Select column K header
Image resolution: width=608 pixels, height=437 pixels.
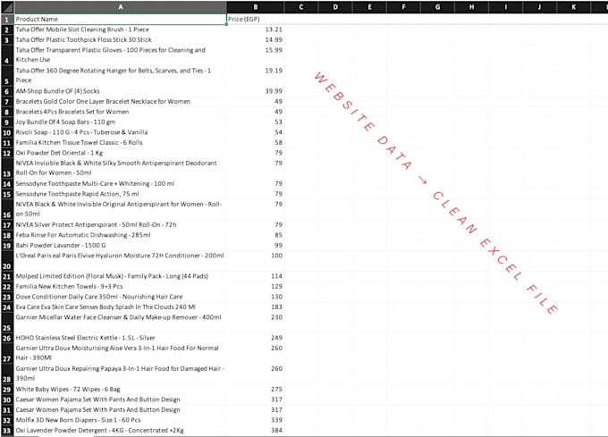coord(573,6)
